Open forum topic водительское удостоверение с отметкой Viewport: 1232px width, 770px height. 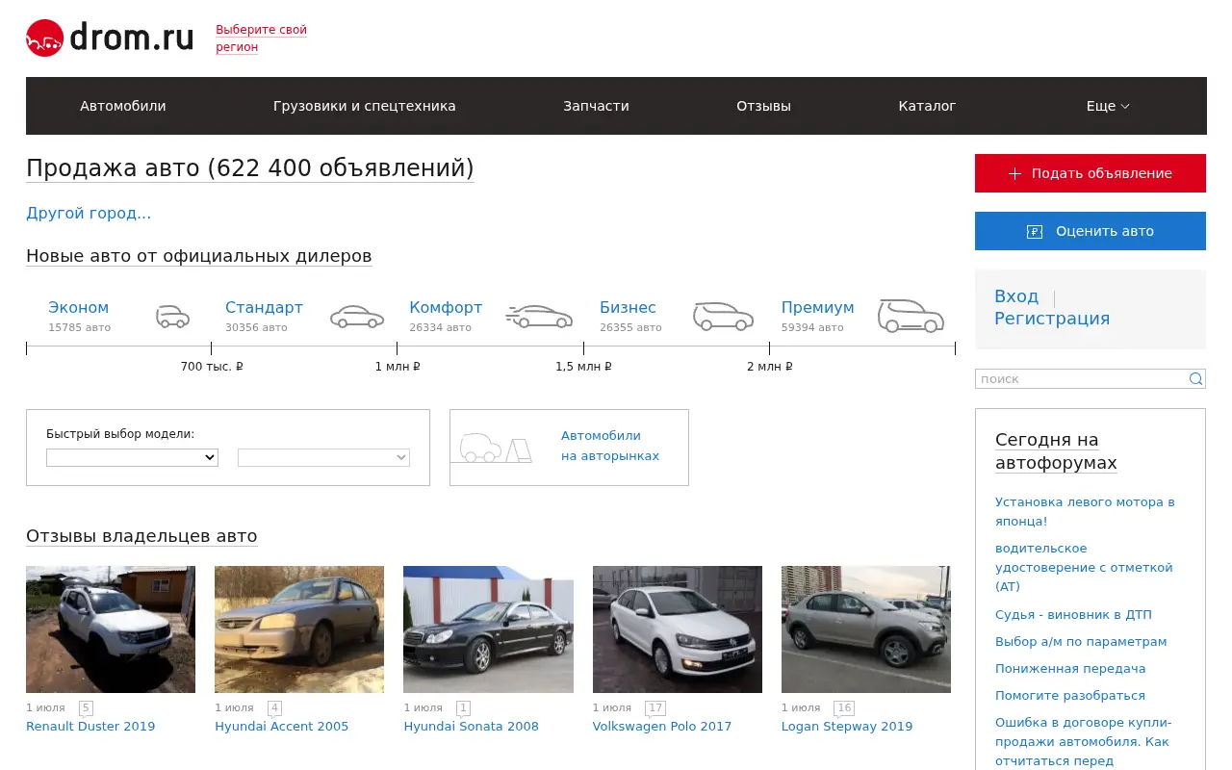click(1084, 568)
